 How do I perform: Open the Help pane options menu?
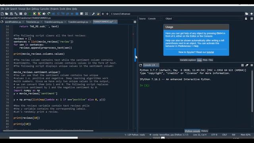(252, 19)
